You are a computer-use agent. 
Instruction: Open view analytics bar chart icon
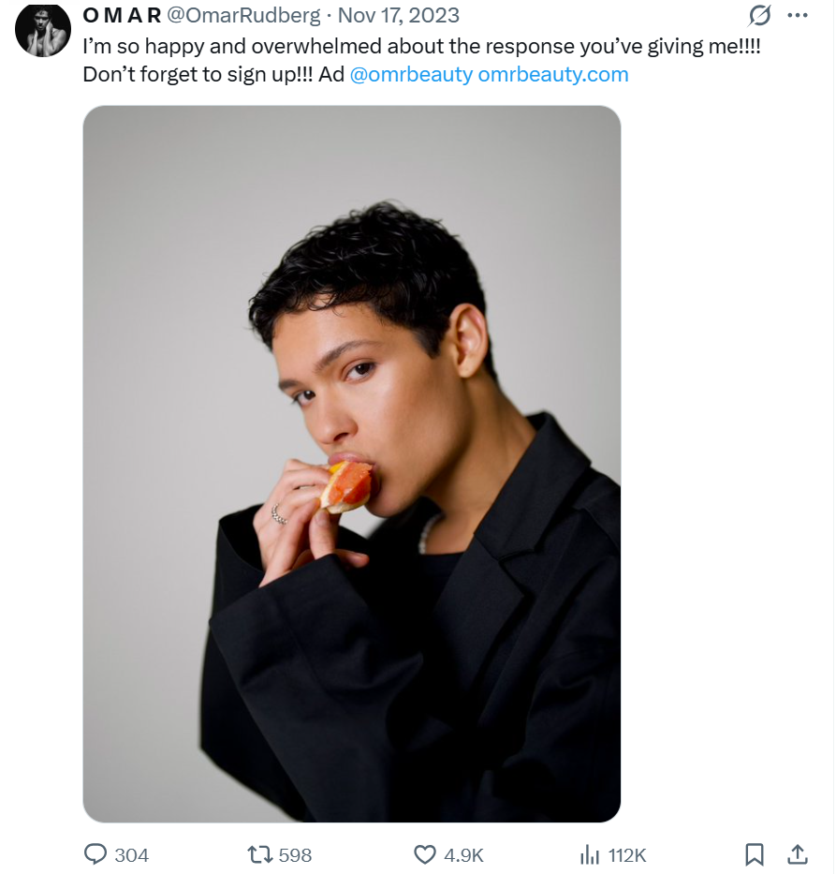click(590, 854)
